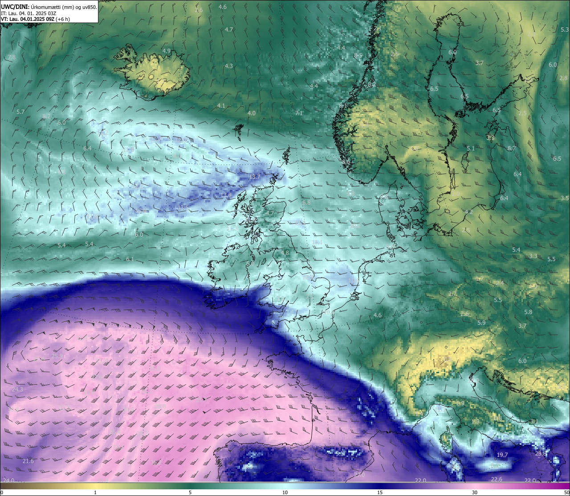Screen dimensions: 570x496
Task: Click the 2.8 value on the map
Action: pyautogui.click(x=563, y=78)
